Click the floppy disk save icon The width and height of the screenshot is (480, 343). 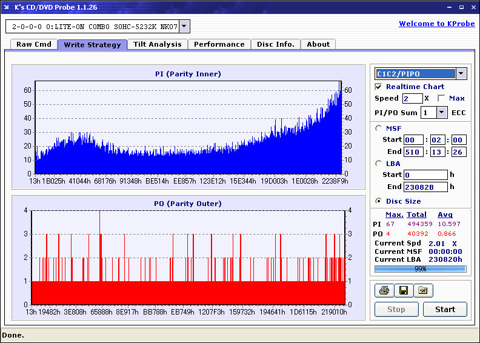point(403,291)
